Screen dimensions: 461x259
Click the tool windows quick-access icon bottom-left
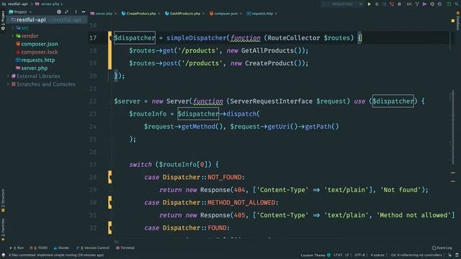[x=3, y=255]
